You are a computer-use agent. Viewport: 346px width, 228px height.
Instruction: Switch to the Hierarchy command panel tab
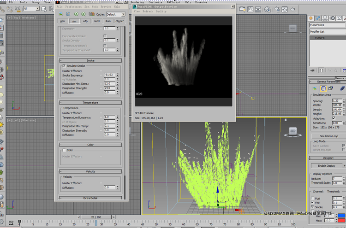[x=325, y=18]
